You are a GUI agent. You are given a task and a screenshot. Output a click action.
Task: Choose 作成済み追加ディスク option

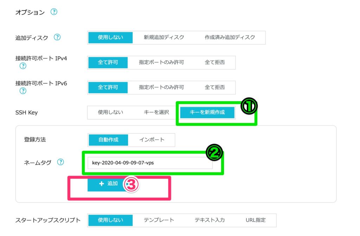230,37
